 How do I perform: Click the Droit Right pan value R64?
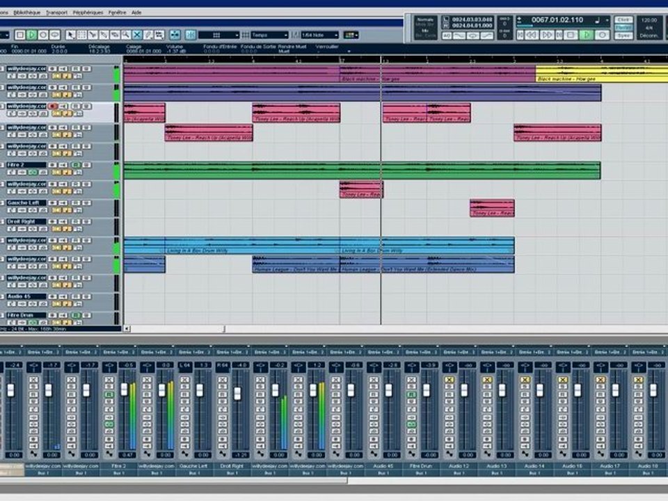[x=223, y=365]
